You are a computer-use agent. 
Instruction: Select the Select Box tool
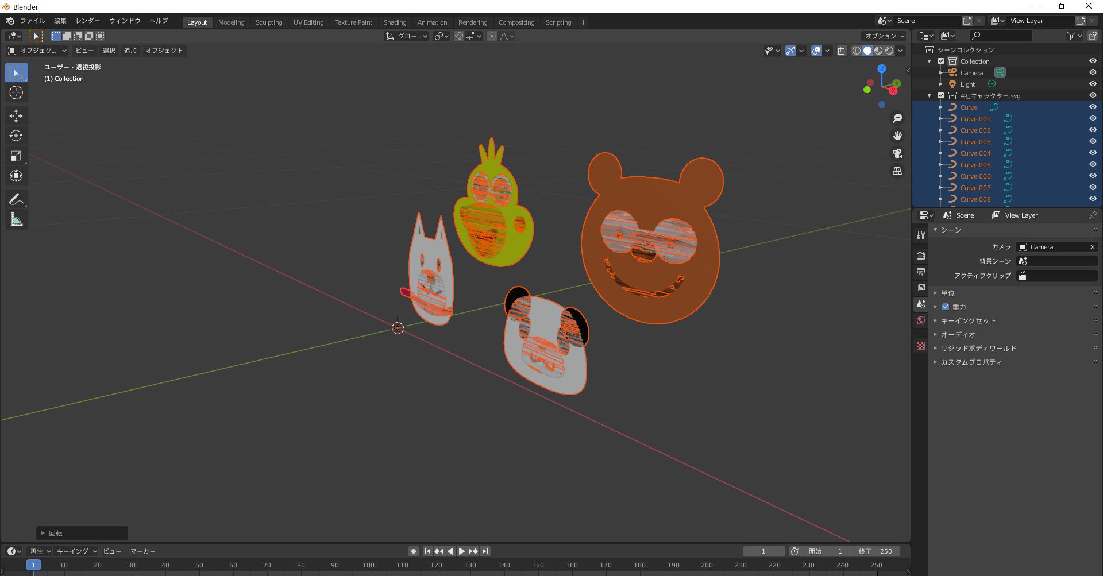tap(16, 73)
